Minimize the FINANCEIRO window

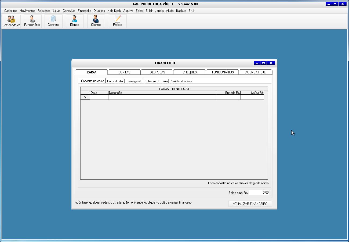[257, 63]
